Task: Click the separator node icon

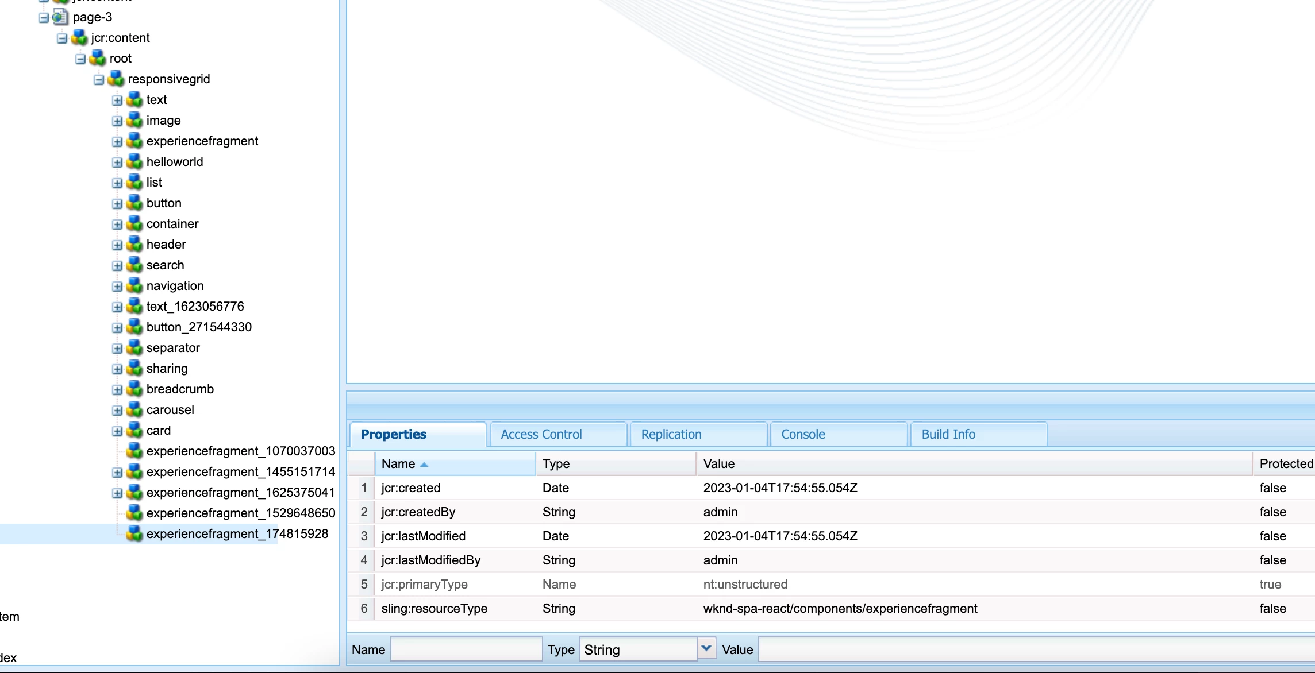Action: [x=134, y=348]
